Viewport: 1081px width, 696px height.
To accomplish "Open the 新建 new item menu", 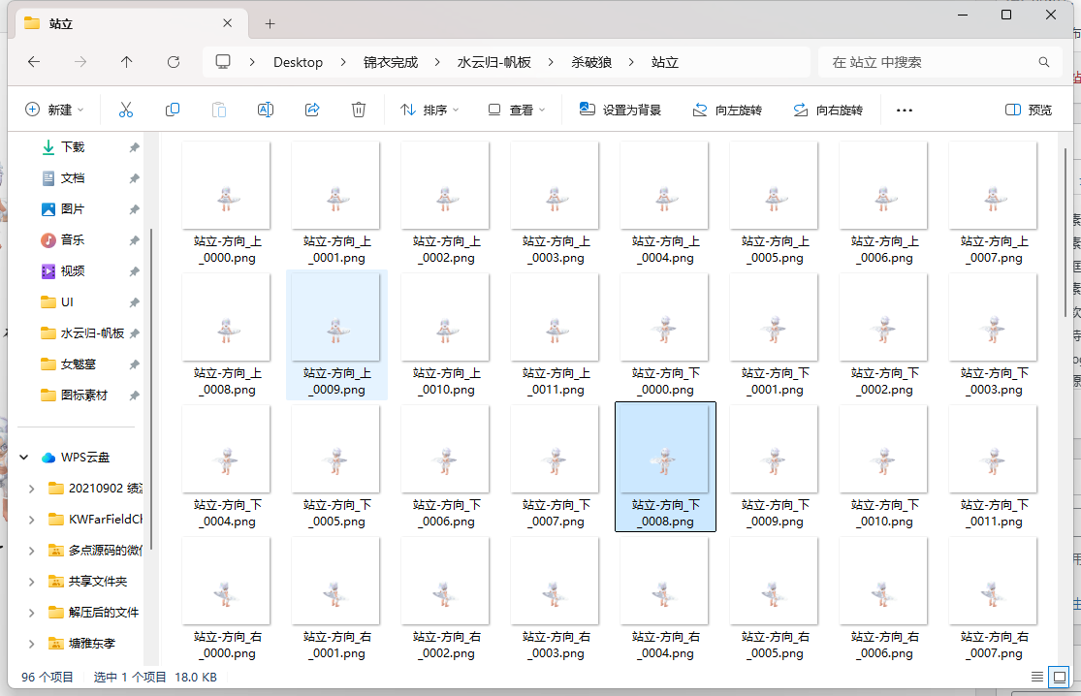I will (x=54, y=110).
